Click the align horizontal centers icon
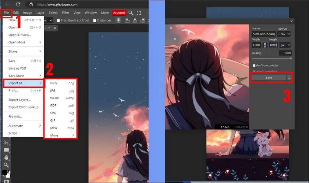The image size is (309, 183). tap(135, 20)
